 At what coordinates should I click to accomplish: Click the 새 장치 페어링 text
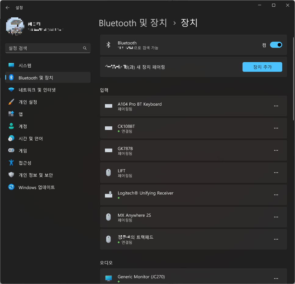tap(150, 67)
